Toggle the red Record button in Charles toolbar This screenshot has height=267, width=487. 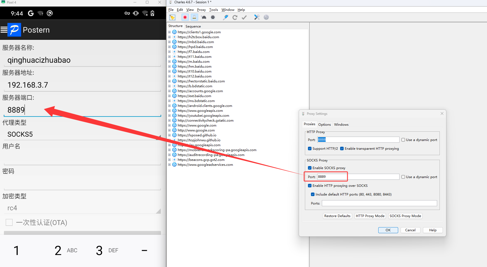[x=185, y=17]
